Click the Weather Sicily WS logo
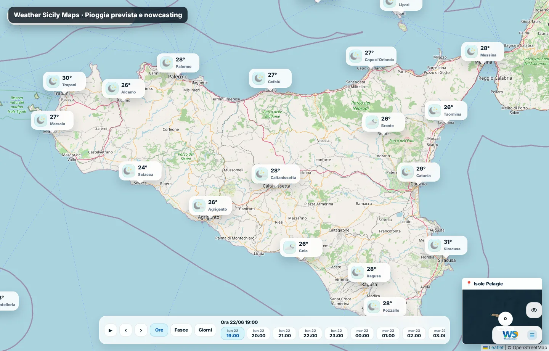The image size is (549, 351). point(510,335)
